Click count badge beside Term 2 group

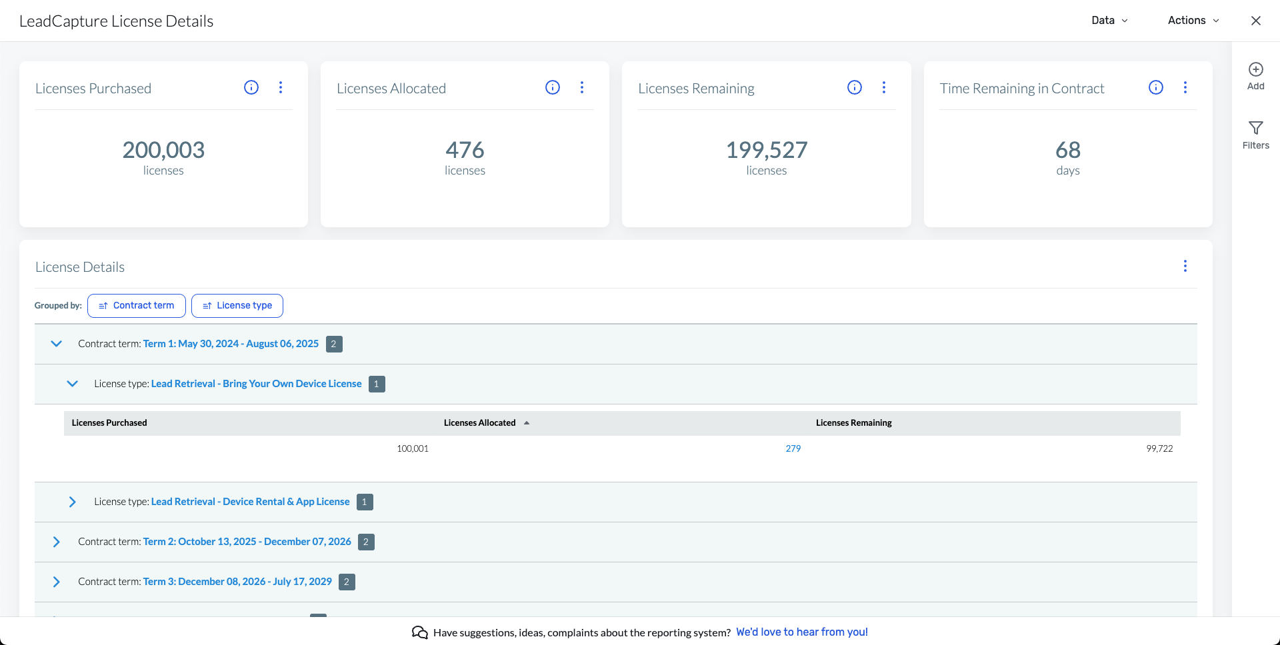pyautogui.click(x=366, y=542)
